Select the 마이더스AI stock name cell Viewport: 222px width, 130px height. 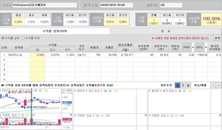19,55
